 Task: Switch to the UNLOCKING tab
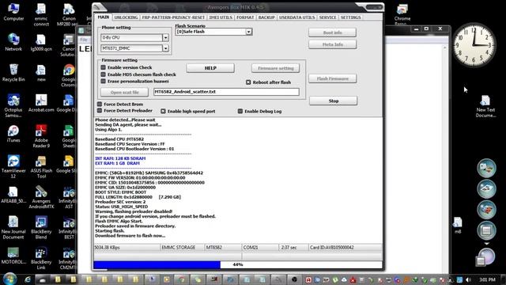(x=126, y=17)
